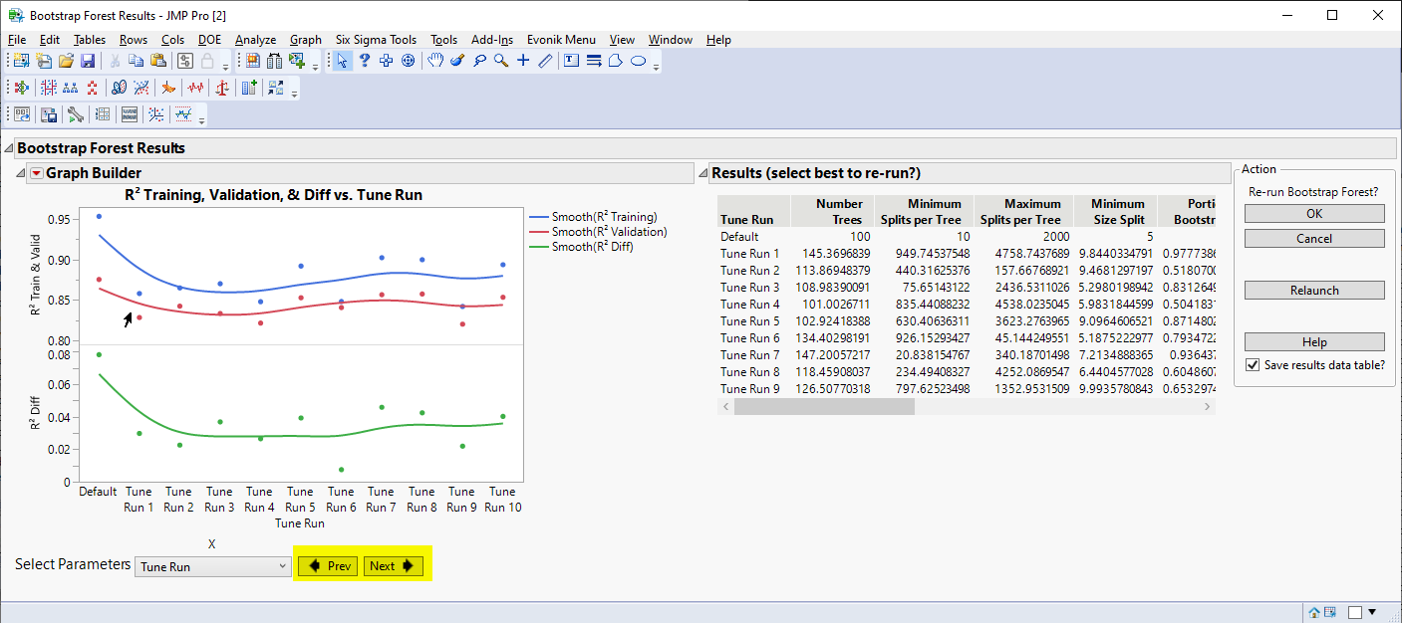The image size is (1402, 623).
Task: Pick the oval annotation tool
Action: (x=638, y=60)
